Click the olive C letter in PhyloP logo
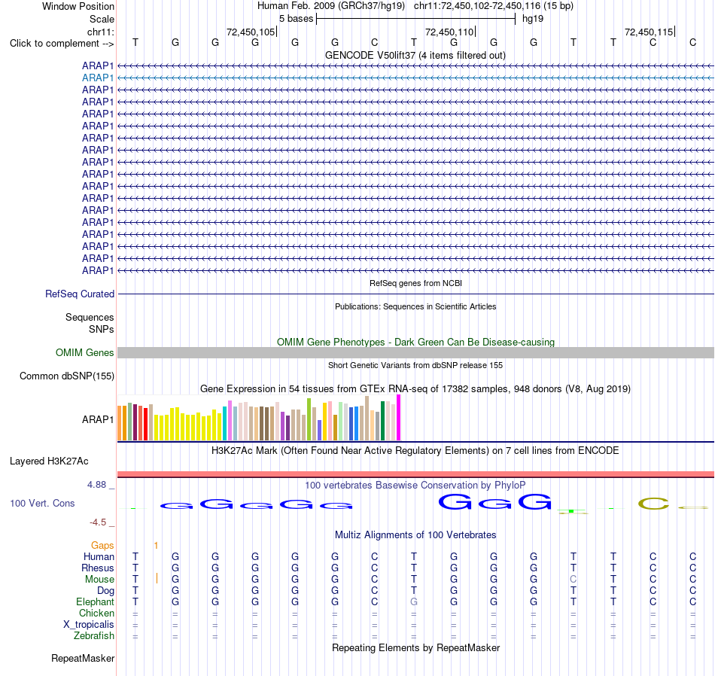This screenshot has width=715, height=676. pyautogui.click(x=653, y=504)
